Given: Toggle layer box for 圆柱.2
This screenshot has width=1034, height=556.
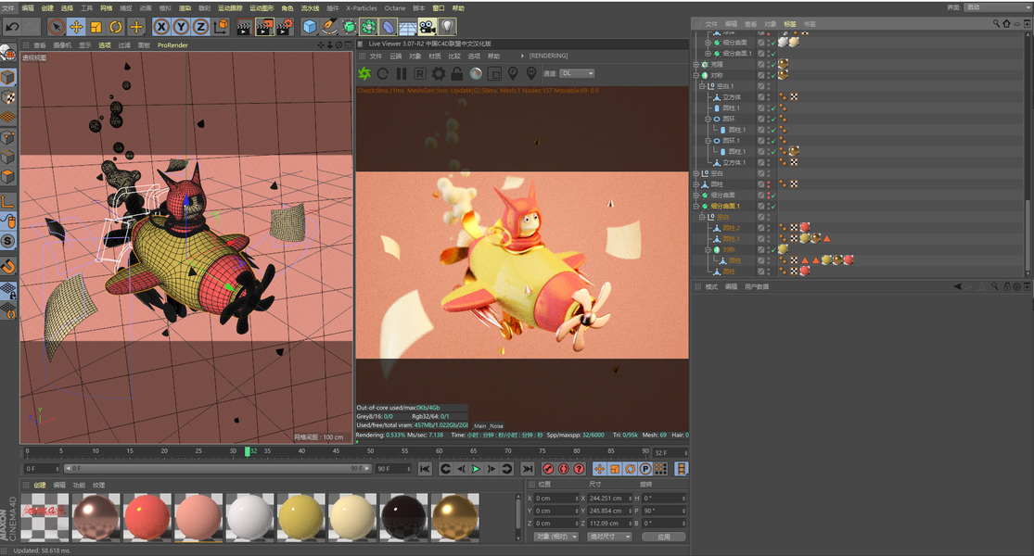Looking at the screenshot, I should pos(761,228).
